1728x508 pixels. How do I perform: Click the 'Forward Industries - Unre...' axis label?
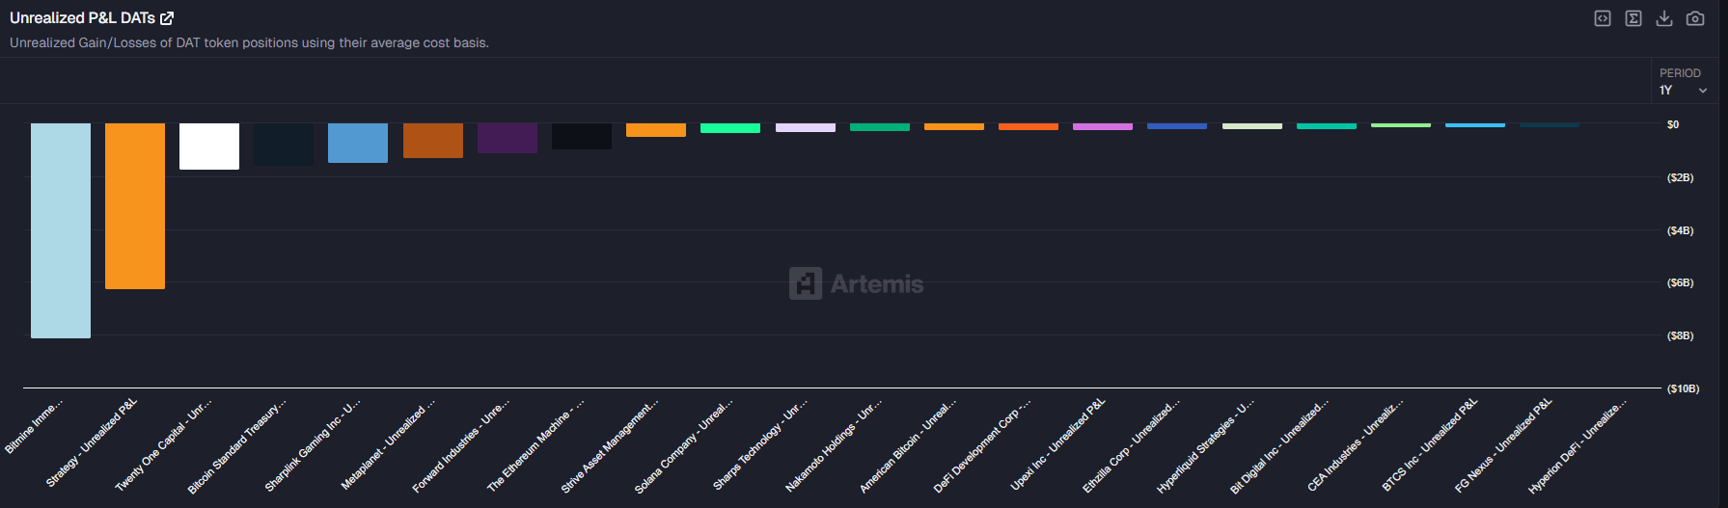point(461,445)
